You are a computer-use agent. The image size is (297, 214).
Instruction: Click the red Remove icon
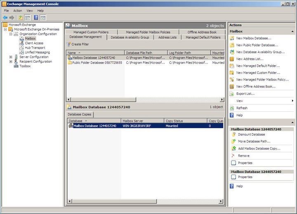coord(233,156)
